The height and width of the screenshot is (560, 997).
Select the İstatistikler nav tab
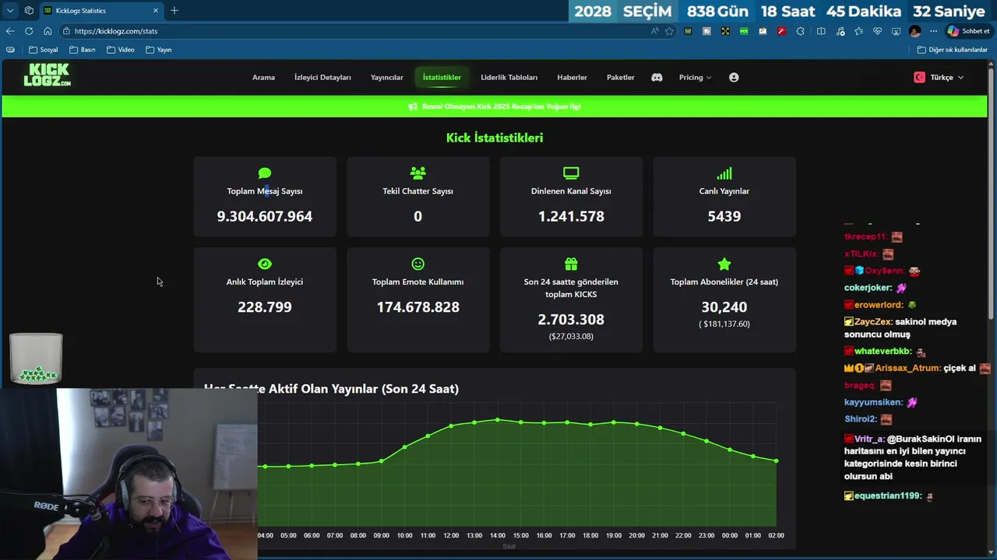pos(442,77)
